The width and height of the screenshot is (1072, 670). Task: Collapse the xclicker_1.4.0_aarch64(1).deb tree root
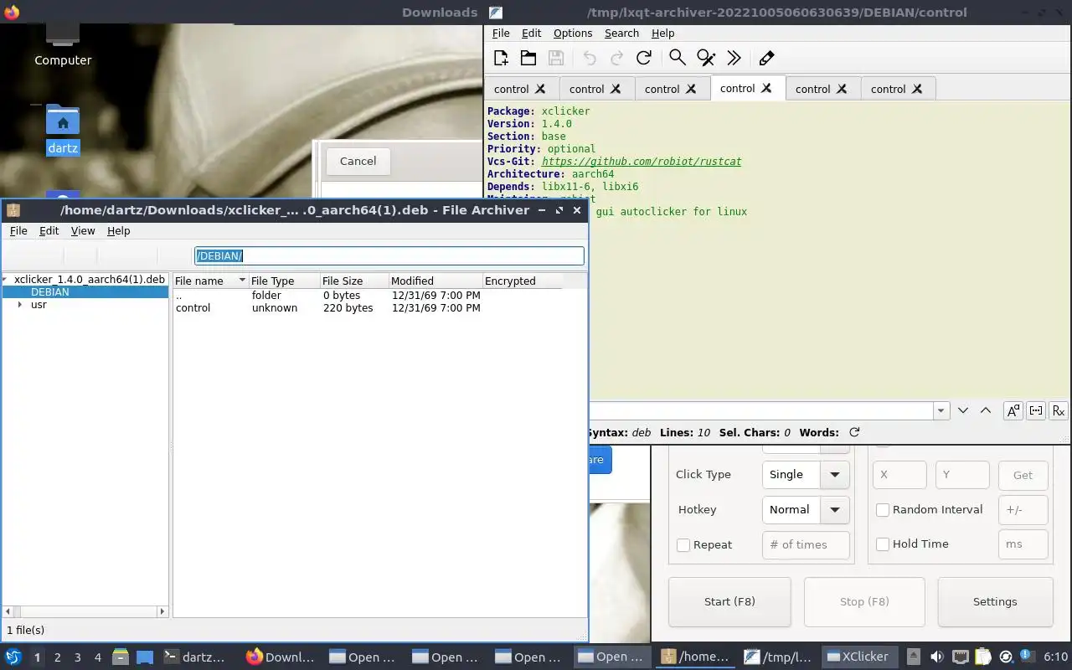(5, 280)
